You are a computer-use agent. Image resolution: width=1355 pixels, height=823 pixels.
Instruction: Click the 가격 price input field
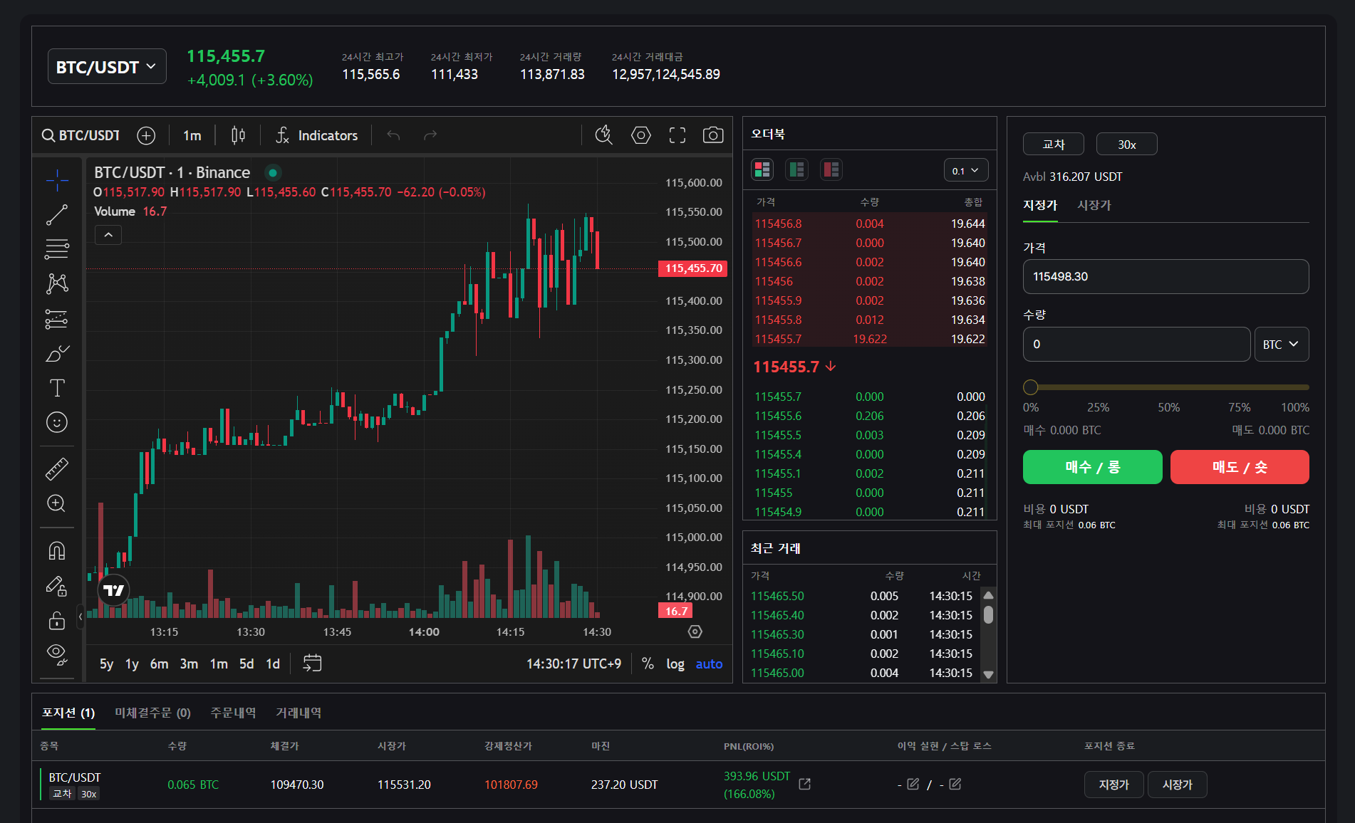point(1165,277)
